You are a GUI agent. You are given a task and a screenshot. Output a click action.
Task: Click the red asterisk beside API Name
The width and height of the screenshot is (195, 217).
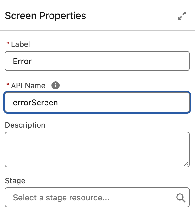[8, 86]
